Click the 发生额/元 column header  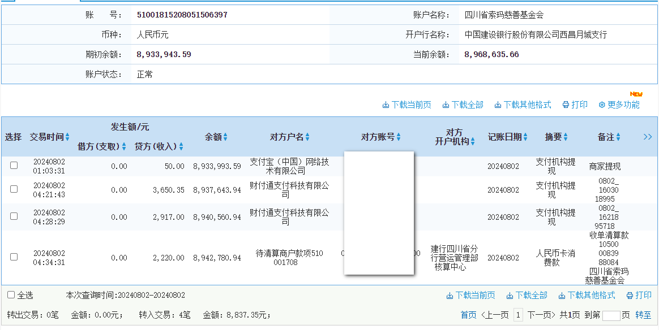(x=130, y=127)
